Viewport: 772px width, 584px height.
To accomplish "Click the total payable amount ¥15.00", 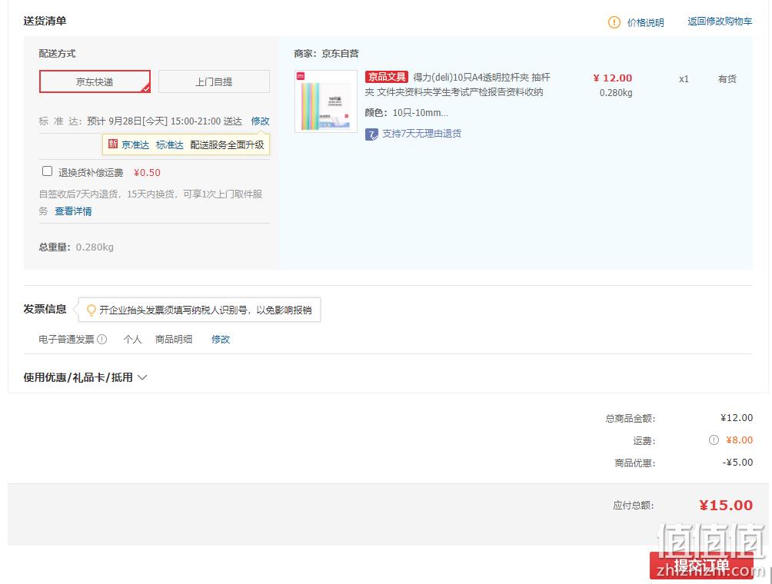I will 726,506.
